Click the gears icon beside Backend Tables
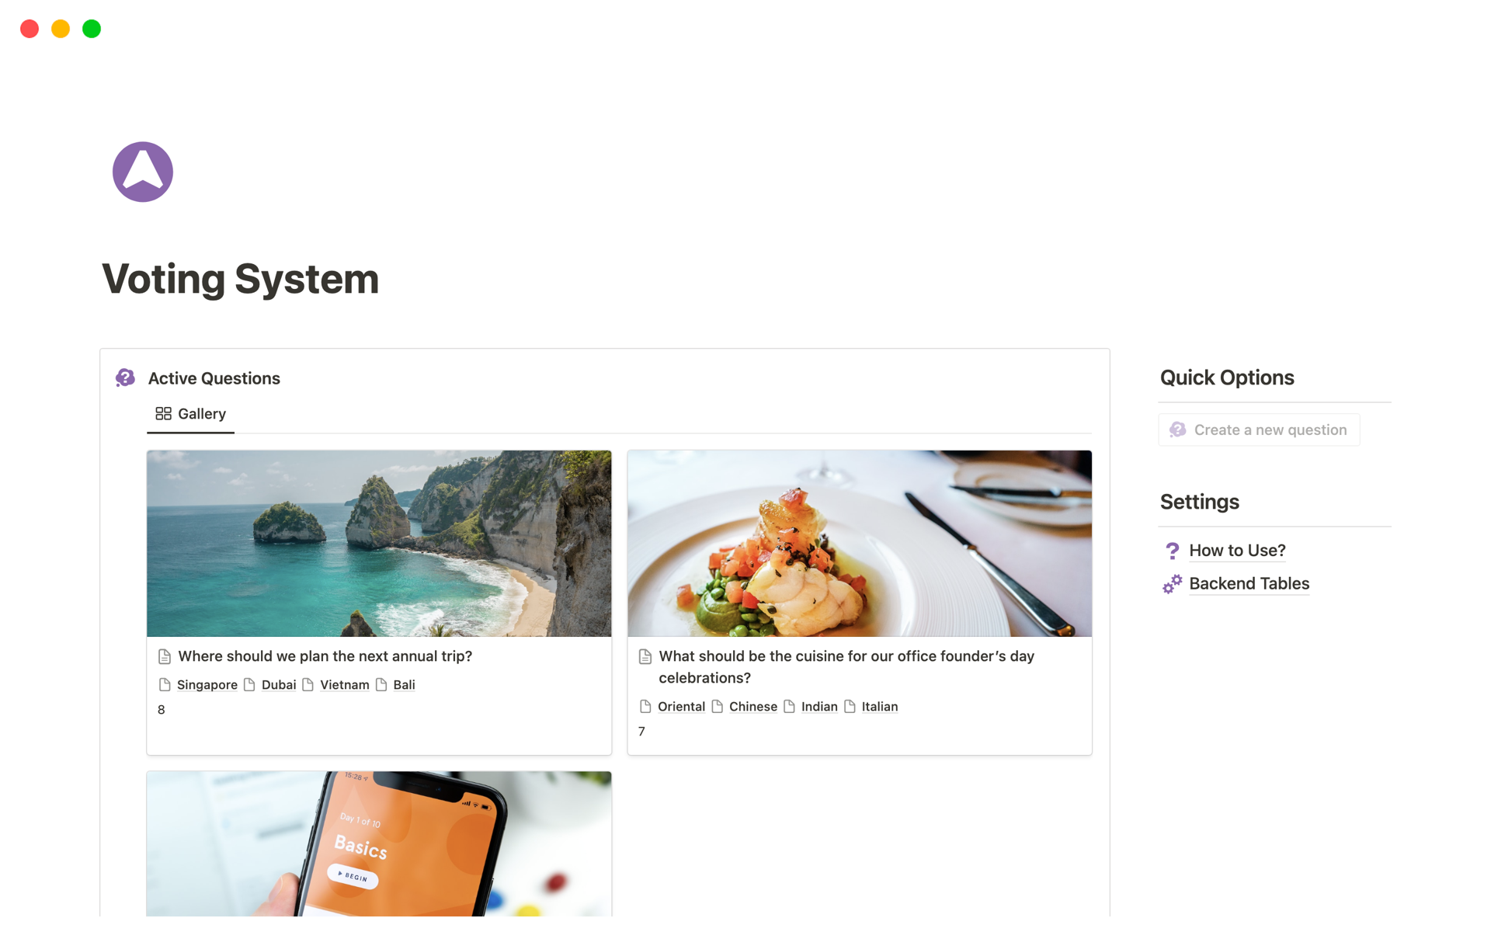Viewport: 1491px width, 932px height. coord(1172,584)
